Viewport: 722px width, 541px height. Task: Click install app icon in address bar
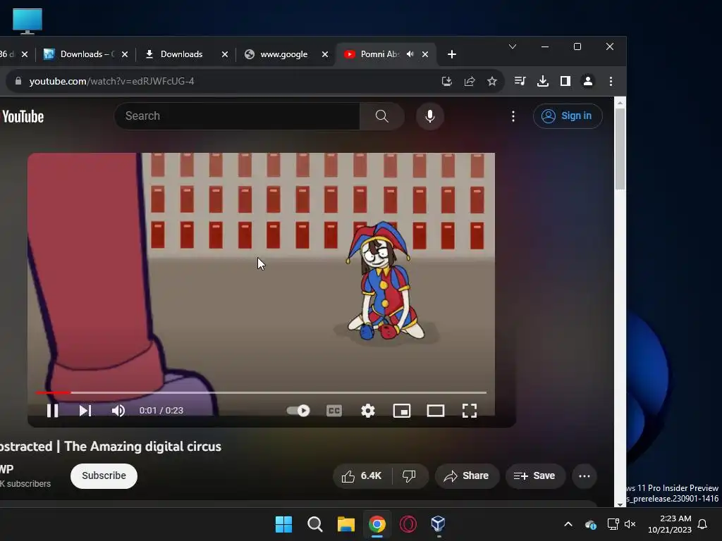[x=446, y=82]
